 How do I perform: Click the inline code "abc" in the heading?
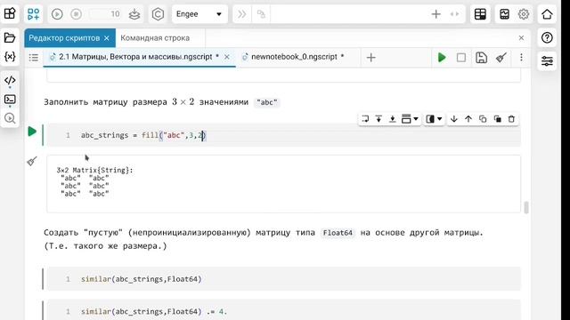tap(267, 102)
